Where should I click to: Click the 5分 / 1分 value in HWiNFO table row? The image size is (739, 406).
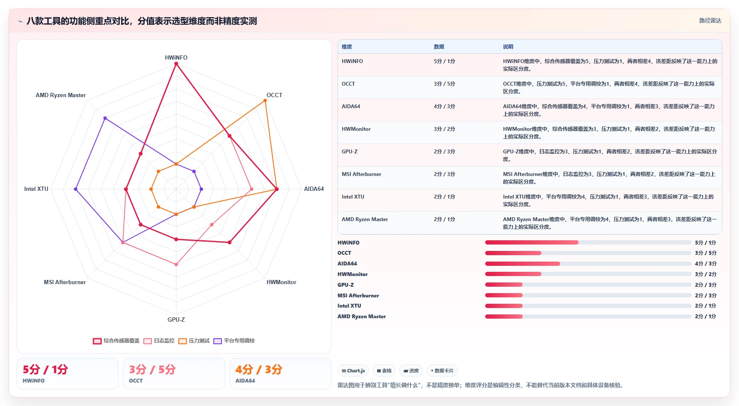(445, 61)
